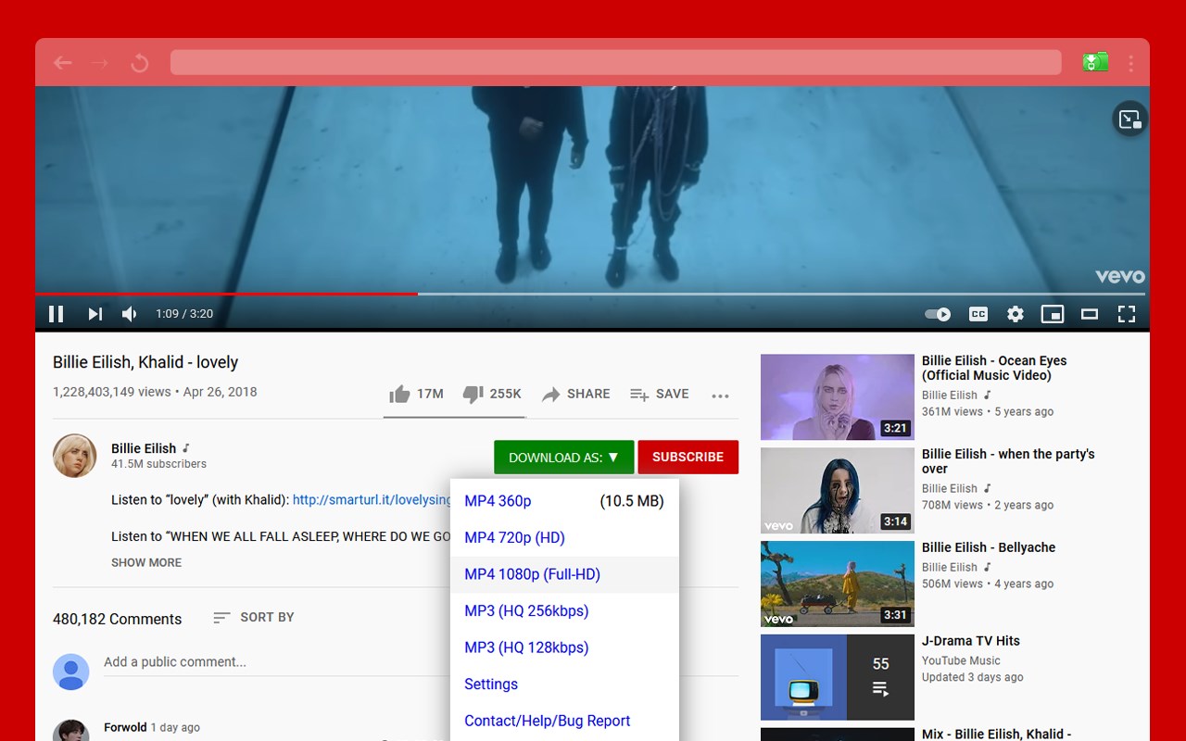Image resolution: width=1186 pixels, height=741 pixels.
Task: Open commenter Forwold's name
Action: 125,727
